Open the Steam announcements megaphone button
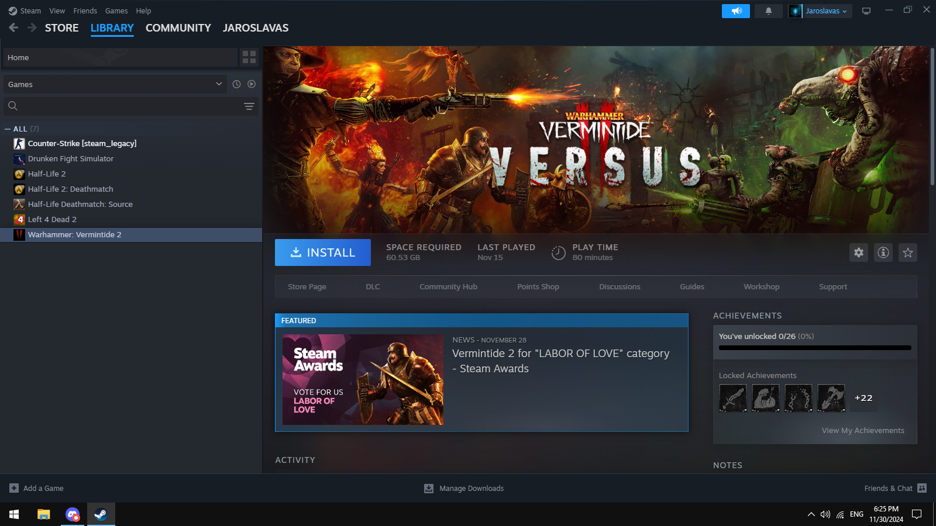 735,11
